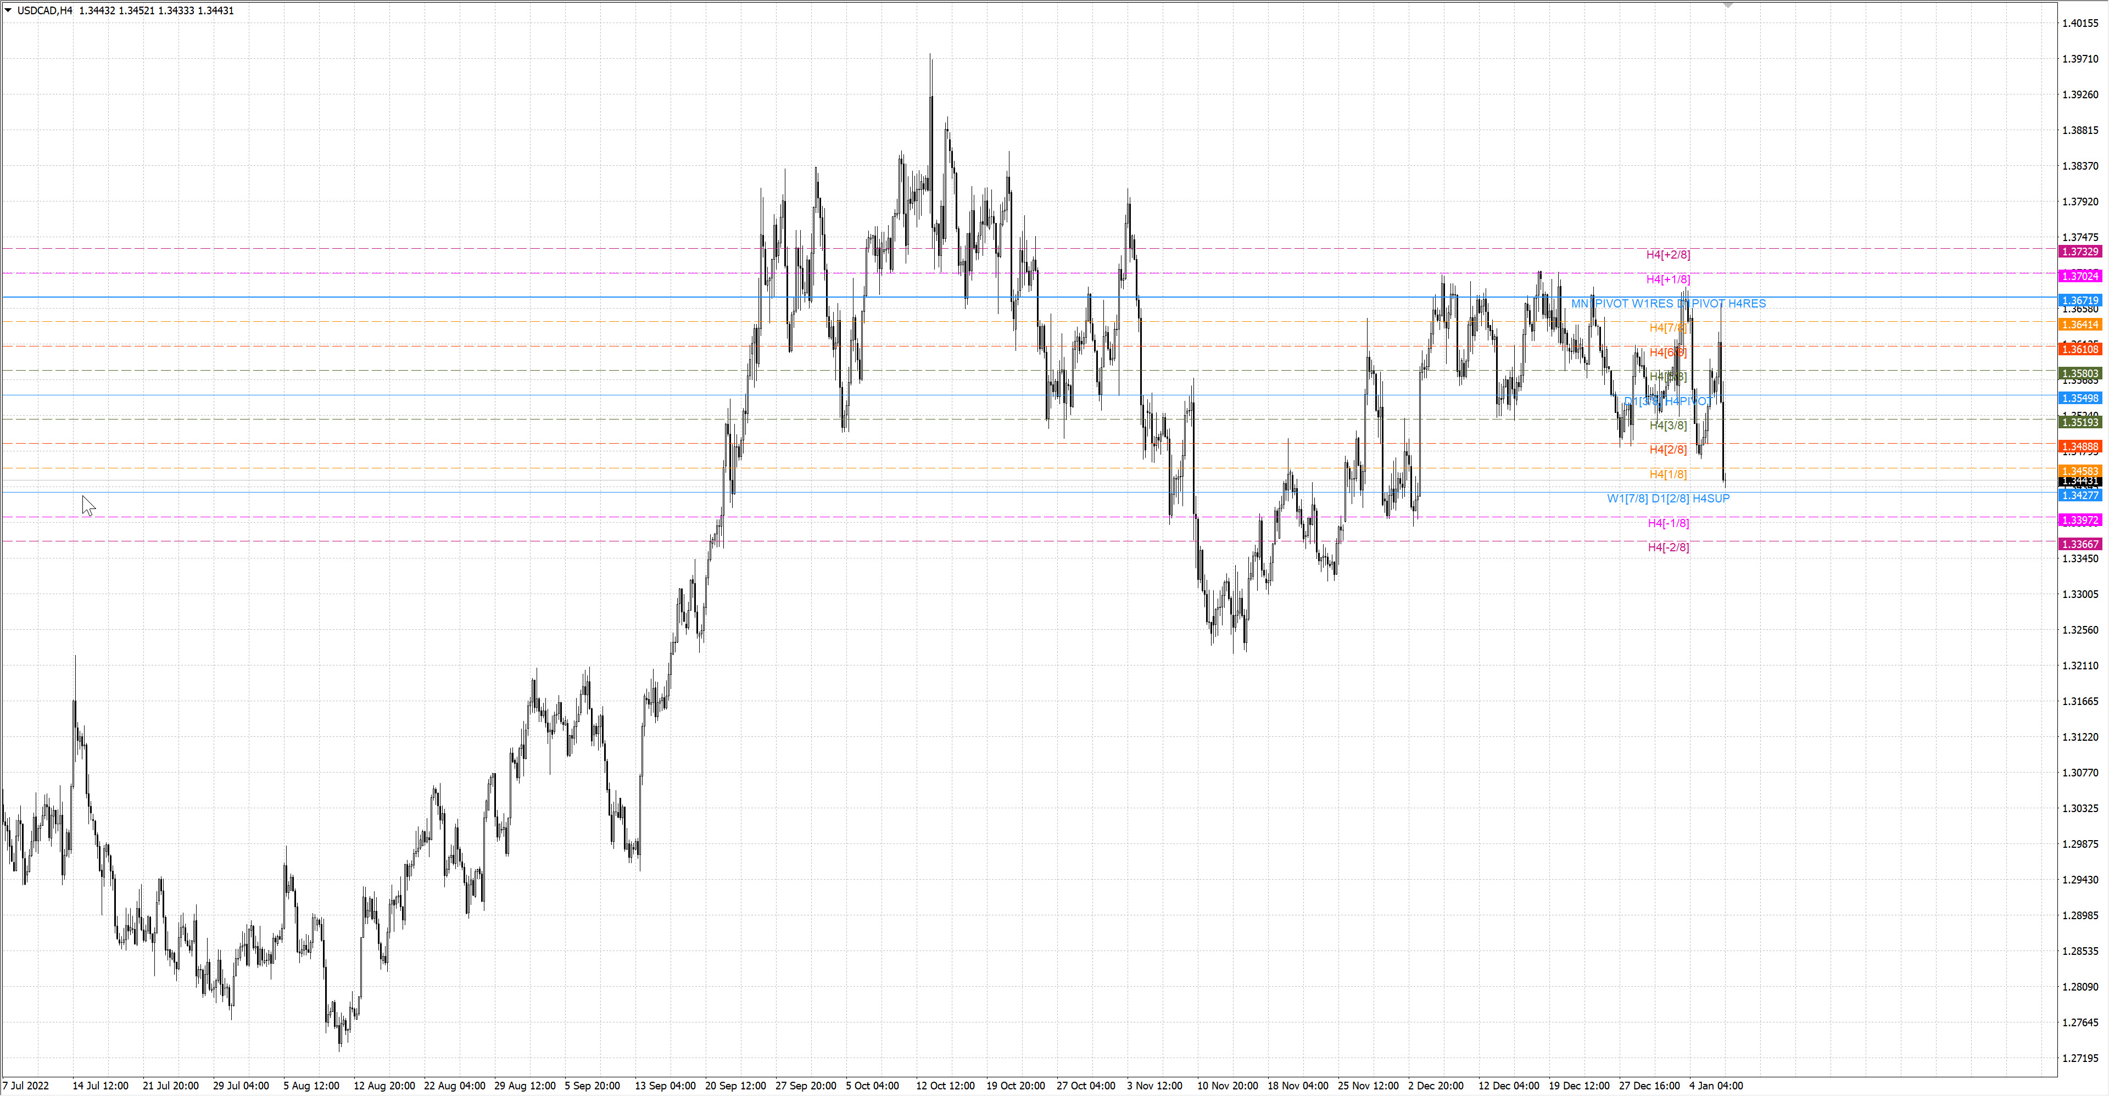Click the 12 Aug 20:00 date on time axis
This screenshot has width=2109, height=1096.
384,1086
